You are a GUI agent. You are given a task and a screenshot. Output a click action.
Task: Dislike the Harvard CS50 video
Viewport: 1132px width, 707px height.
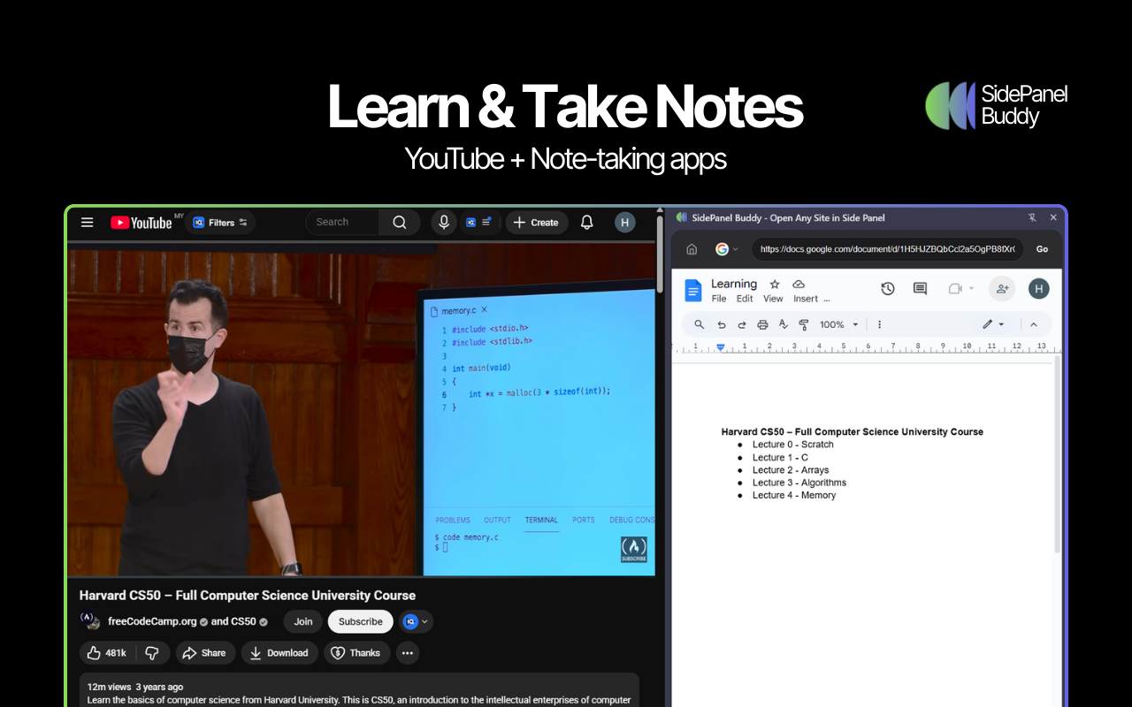(152, 653)
